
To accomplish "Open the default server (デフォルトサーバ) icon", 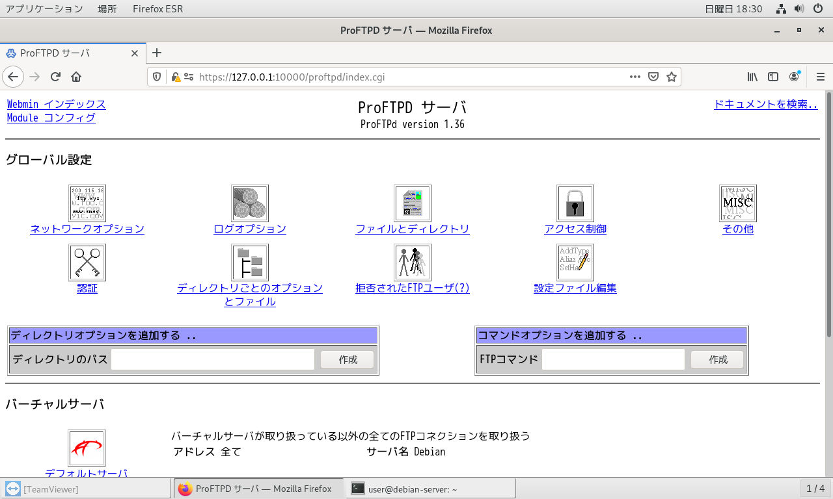I will [x=87, y=448].
